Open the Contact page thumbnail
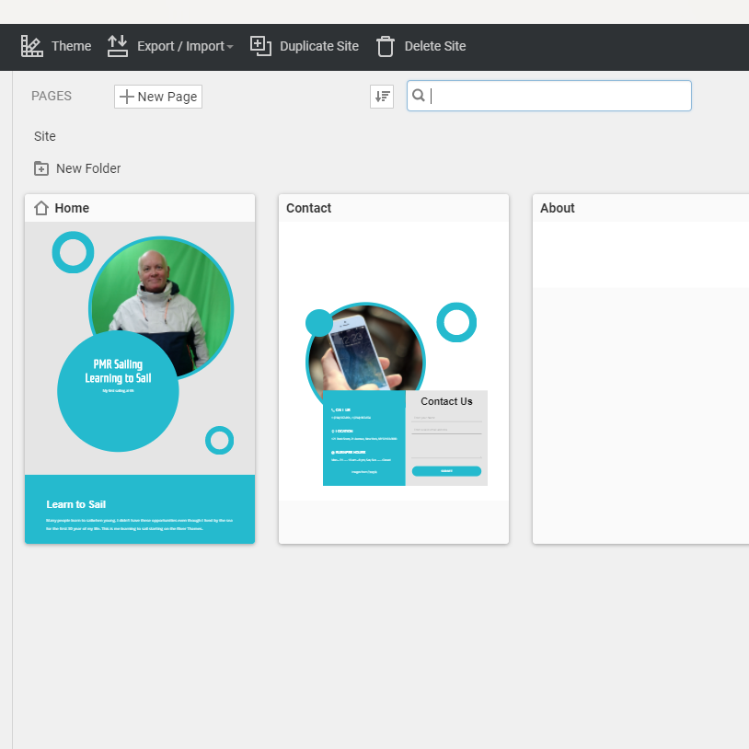Image resolution: width=749 pixels, height=749 pixels. pyautogui.click(x=394, y=382)
